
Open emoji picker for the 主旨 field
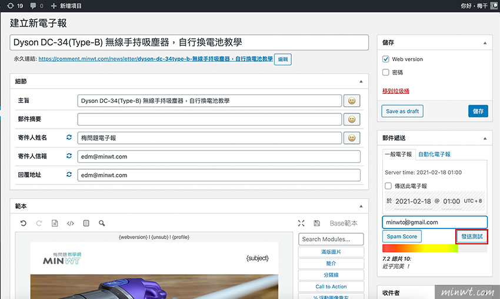click(352, 100)
